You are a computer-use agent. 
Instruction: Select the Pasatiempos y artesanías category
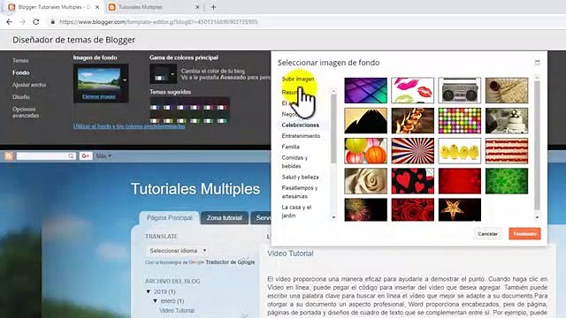click(x=300, y=193)
